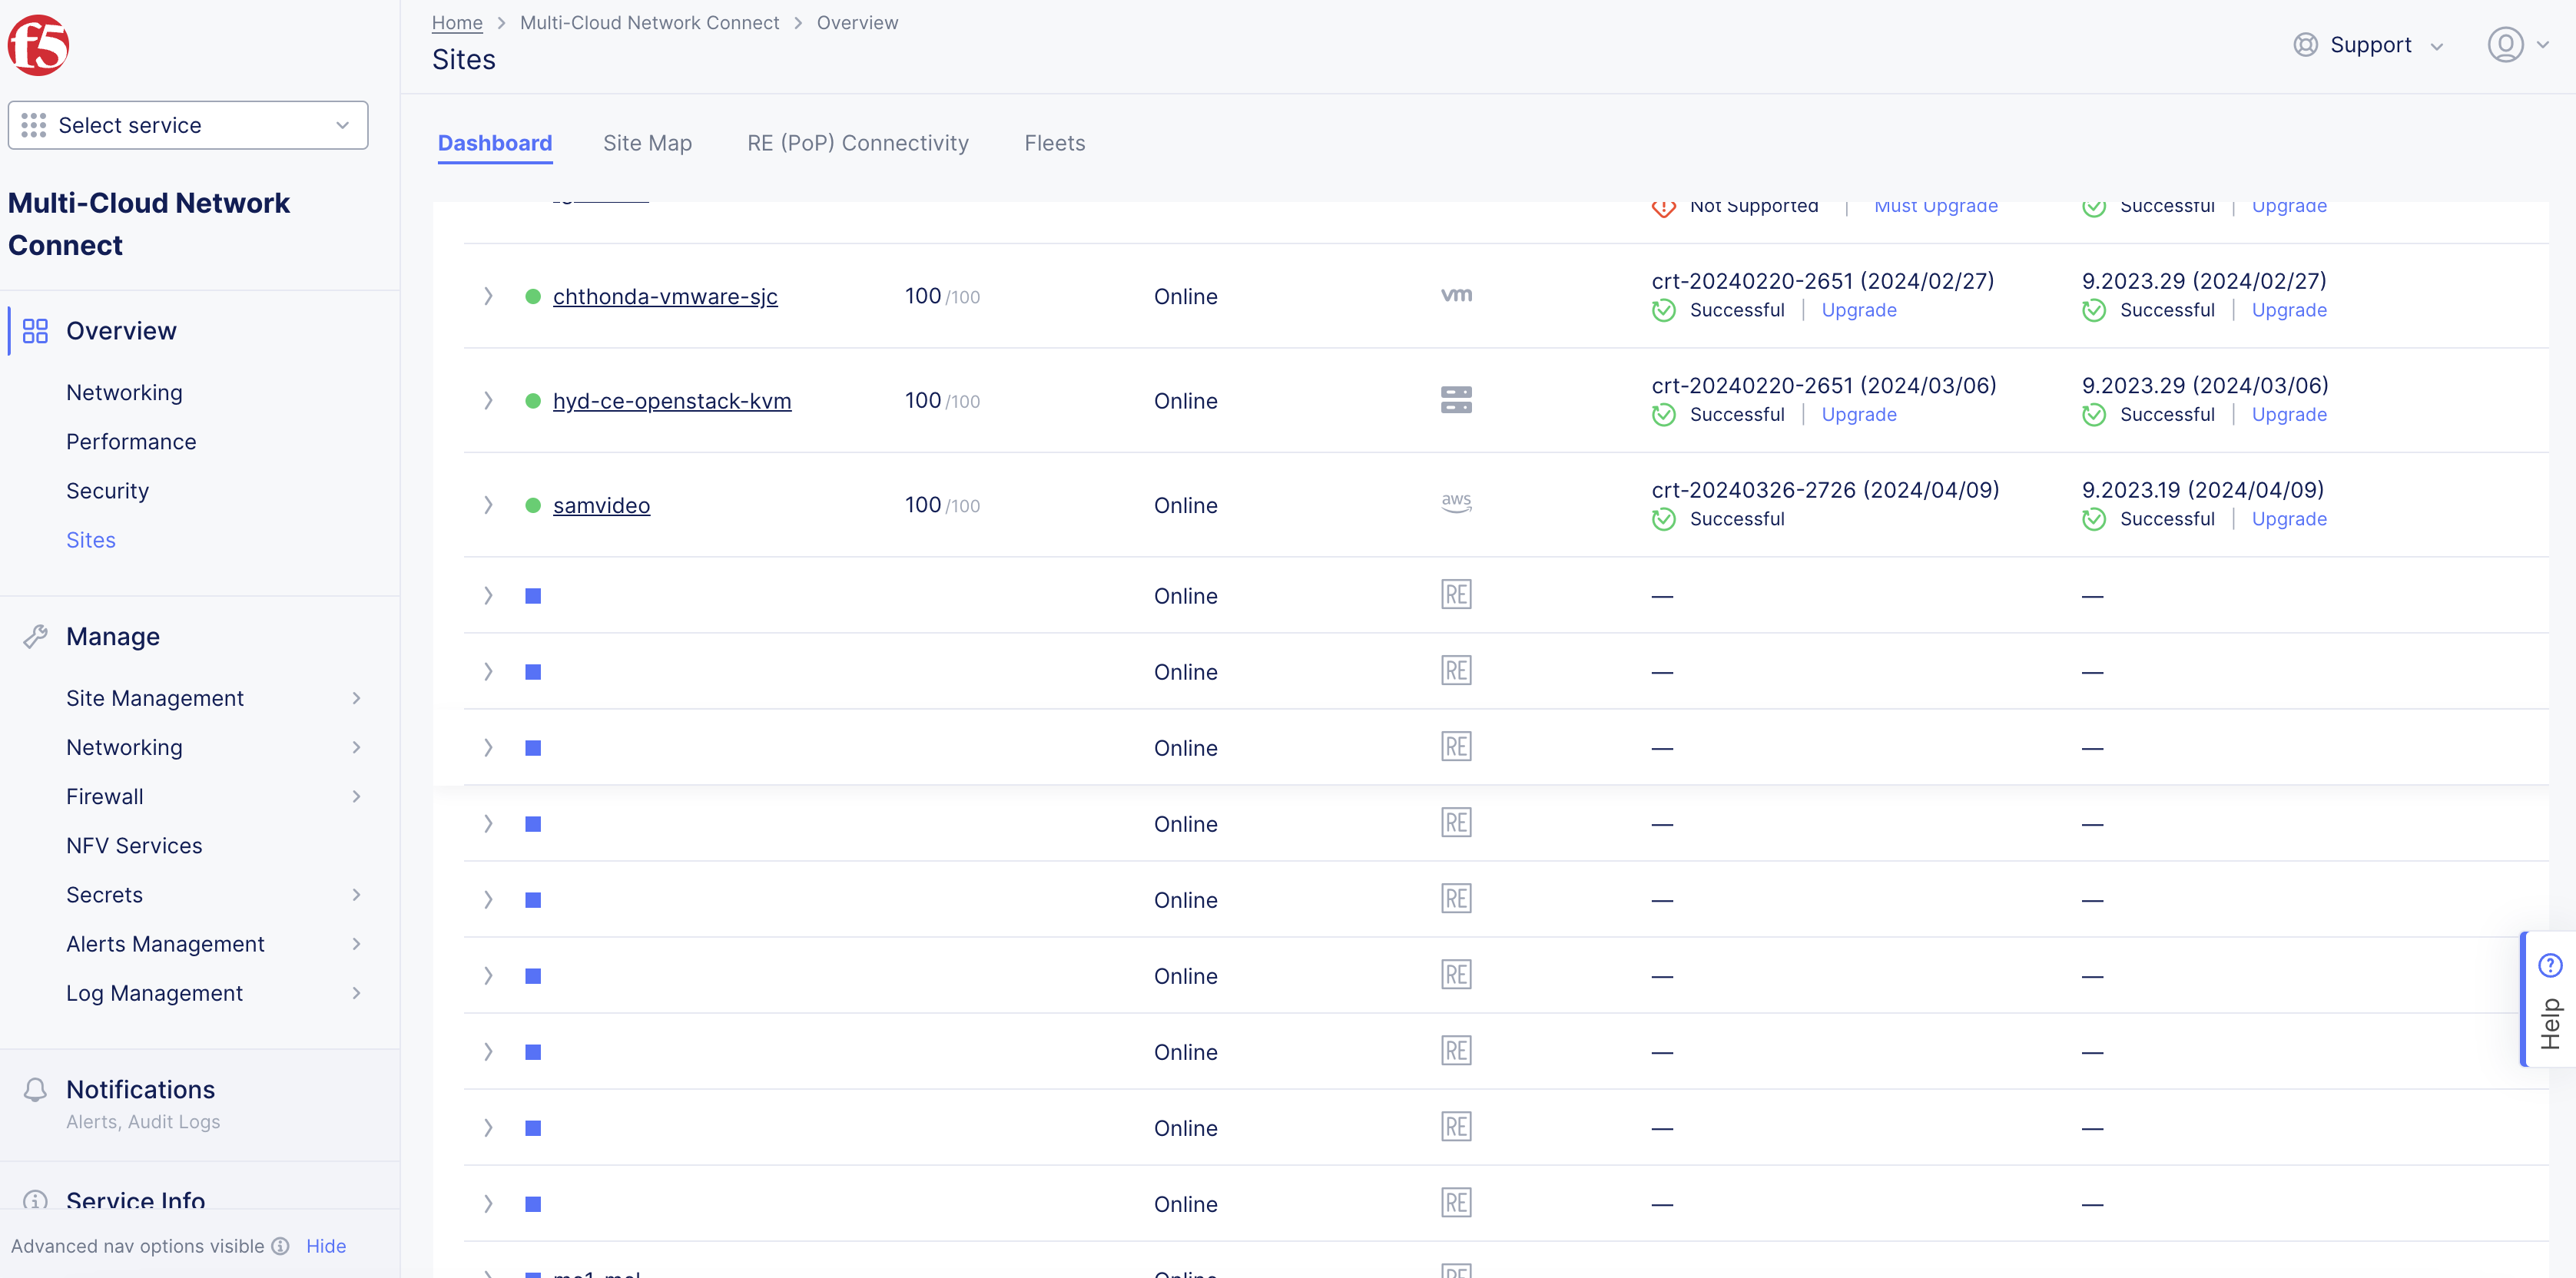Image resolution: width=2576 pixels, height=1278 pixels.
Task: Expand the chthonda-vmware-sjc site row
Action: coord(488,296)
